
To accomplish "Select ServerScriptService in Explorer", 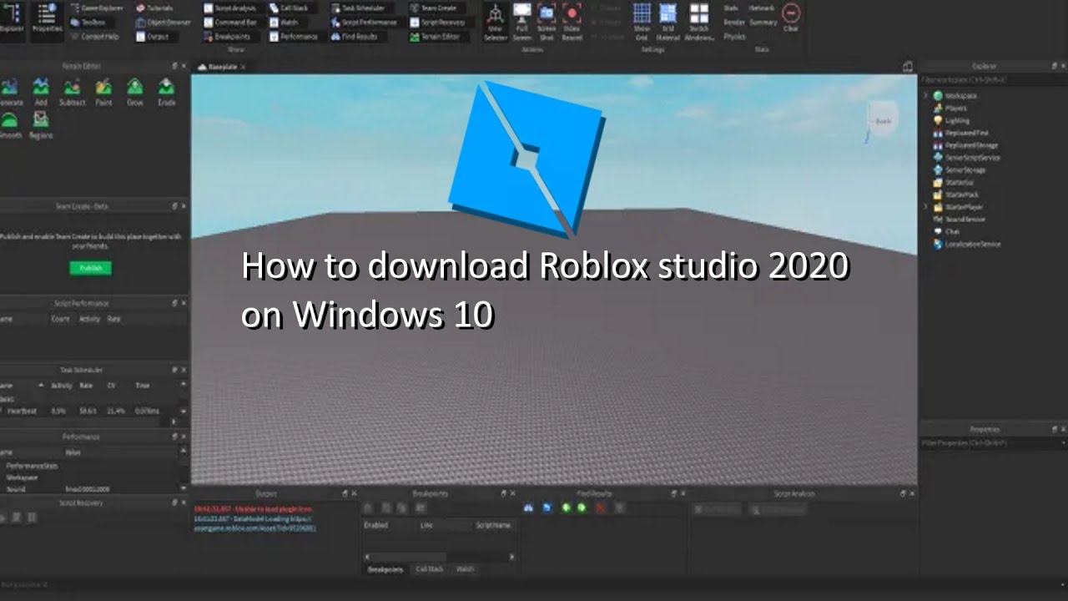I will pos(967,158).
